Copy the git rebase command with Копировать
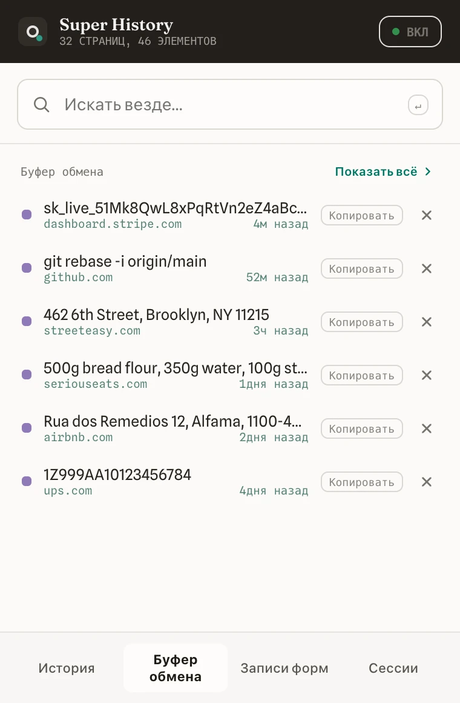Viewport: 460px width, 703px height. click(x=362, y=268)
